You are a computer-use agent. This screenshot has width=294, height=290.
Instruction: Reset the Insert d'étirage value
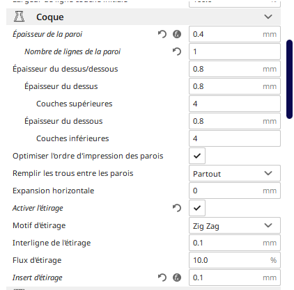click(162, 277)
